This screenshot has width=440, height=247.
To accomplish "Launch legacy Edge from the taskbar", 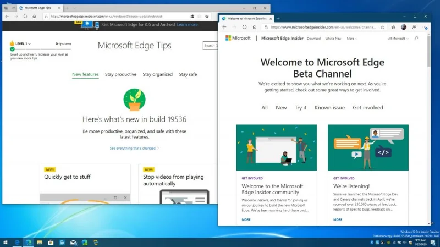I will [17, 243].
